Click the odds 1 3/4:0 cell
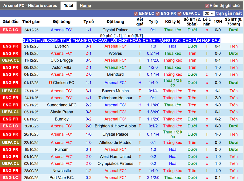The height and width of the screenshot is (181, 244). point(153,112)
